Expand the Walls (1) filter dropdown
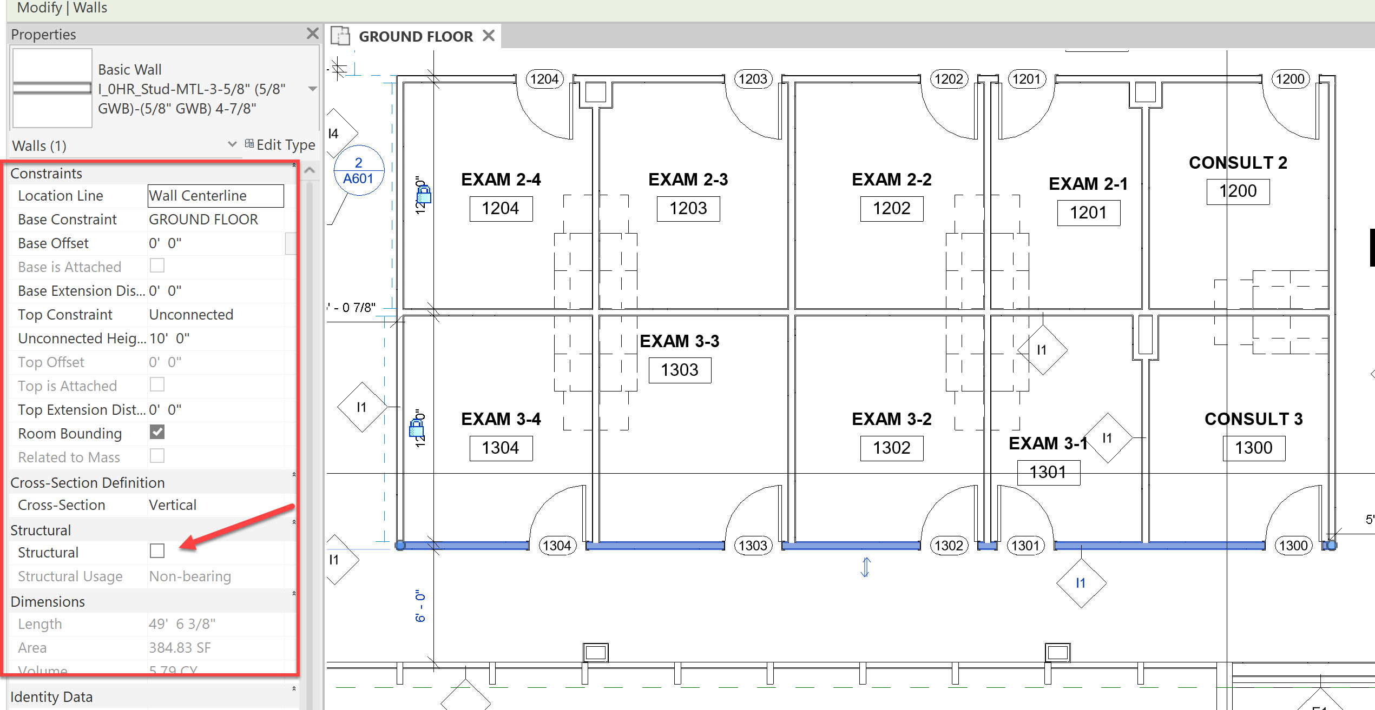Image resolution: width=1375 pixels, height=710 pixels. [232, 144]
